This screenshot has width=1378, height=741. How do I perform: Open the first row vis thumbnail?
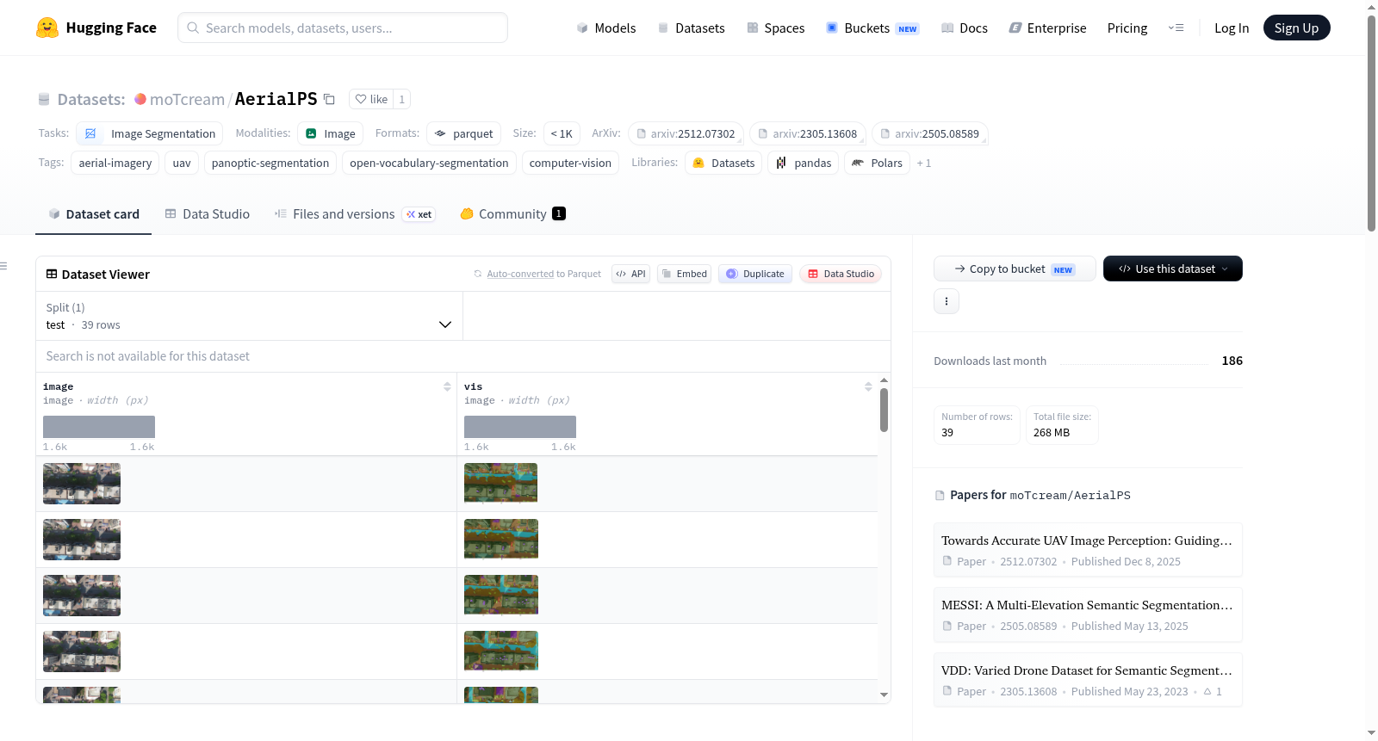pos(501,483)
